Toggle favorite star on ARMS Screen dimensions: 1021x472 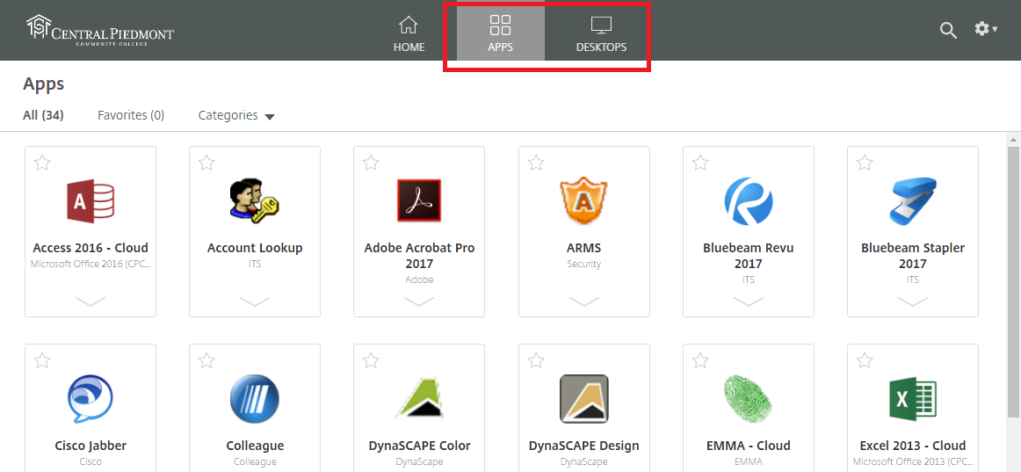tap(536, 163)
